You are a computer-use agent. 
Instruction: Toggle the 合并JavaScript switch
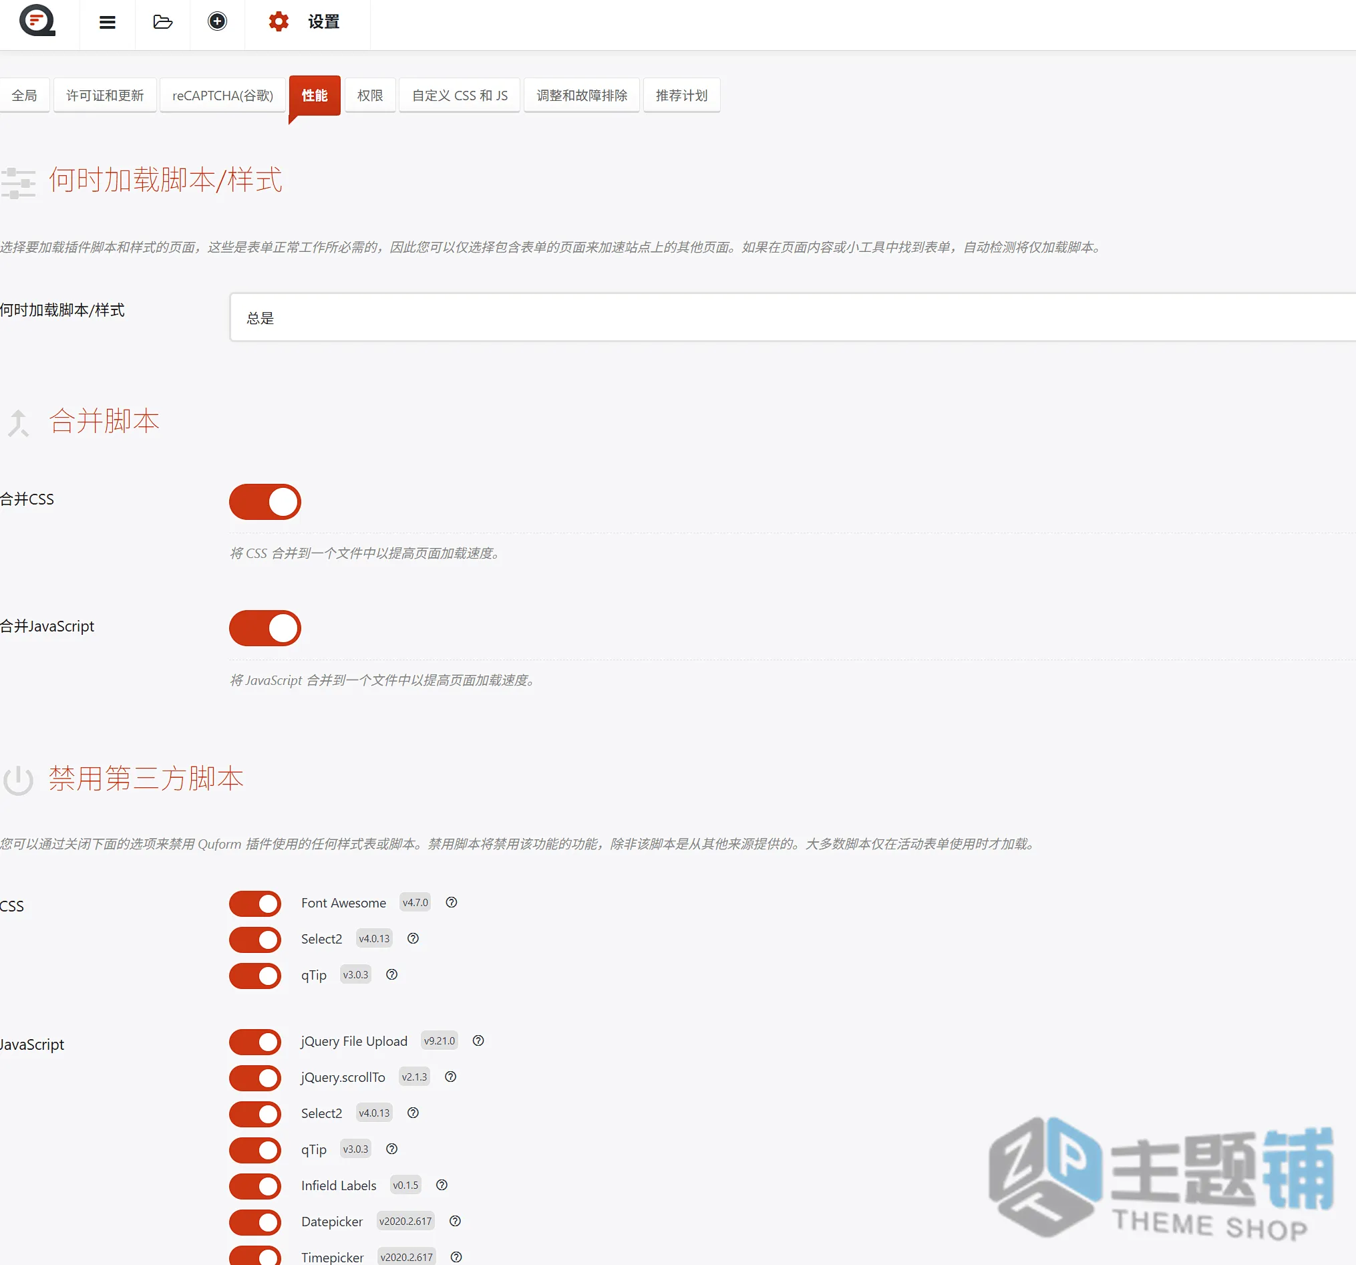tap(265, 627)
